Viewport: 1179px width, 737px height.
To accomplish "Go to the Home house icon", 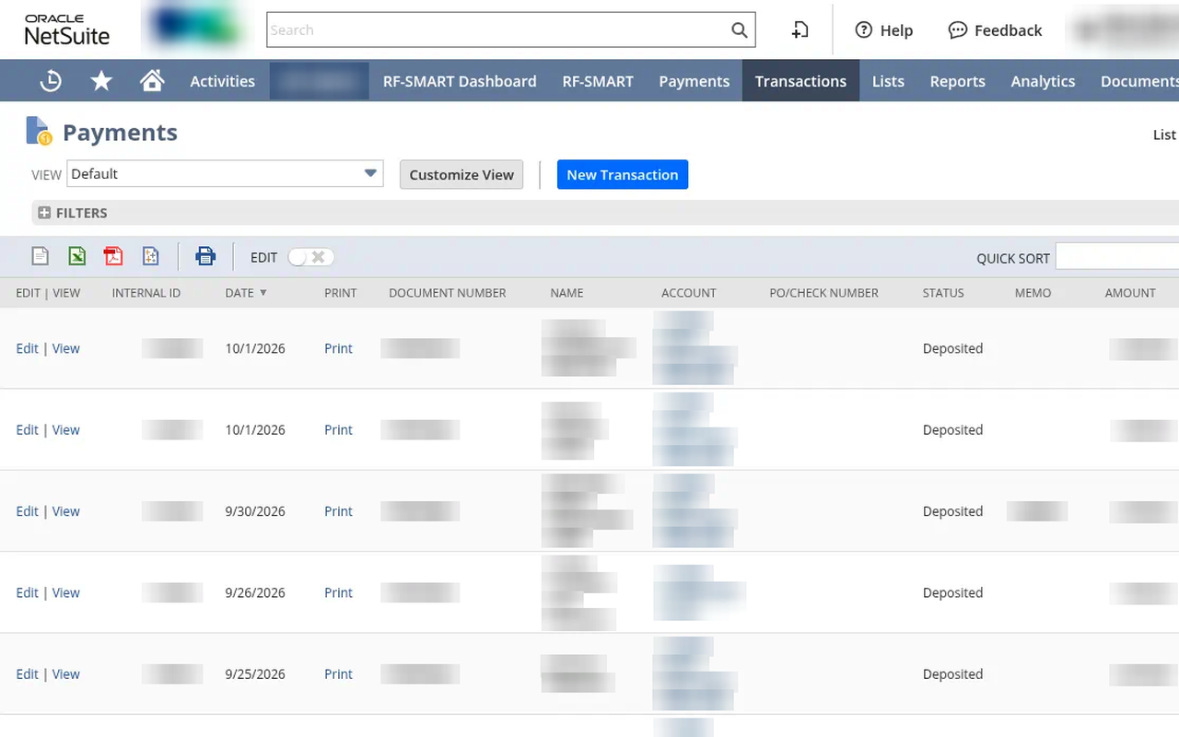I will point(152,81).
